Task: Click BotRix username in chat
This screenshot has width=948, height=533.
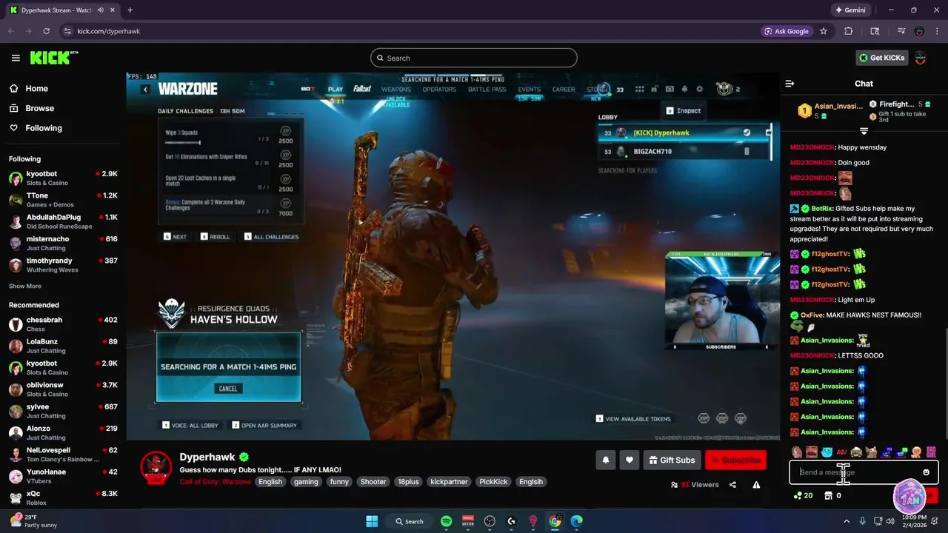Action: (x=822, y=209)
